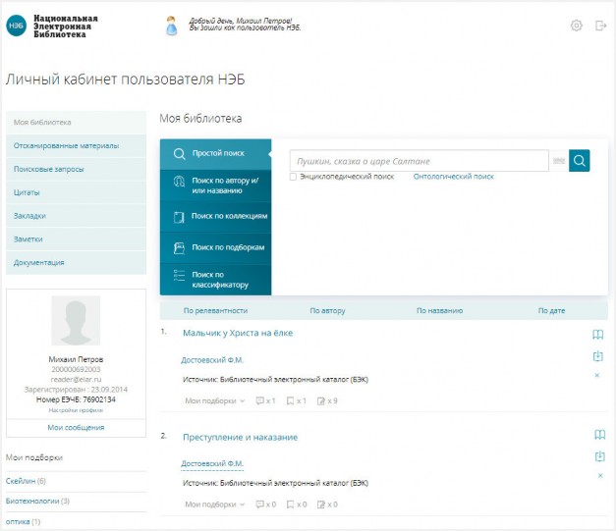
Task: Click author Достоевский Ф.М. under Мальчик у Христа
Action: click(x=212, y=360)
